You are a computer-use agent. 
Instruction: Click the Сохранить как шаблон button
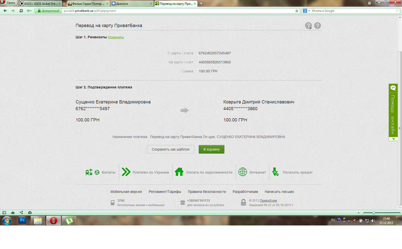pos(171,149)
